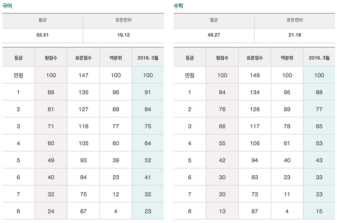Click 수학 grade 8 raw score 13

[222, 211]
